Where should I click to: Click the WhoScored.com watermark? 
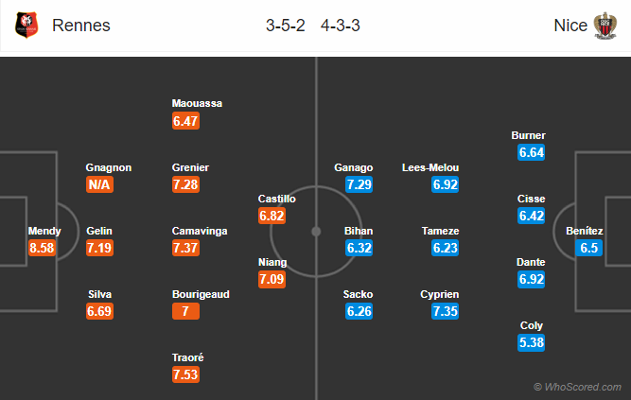tap(579, 387)
